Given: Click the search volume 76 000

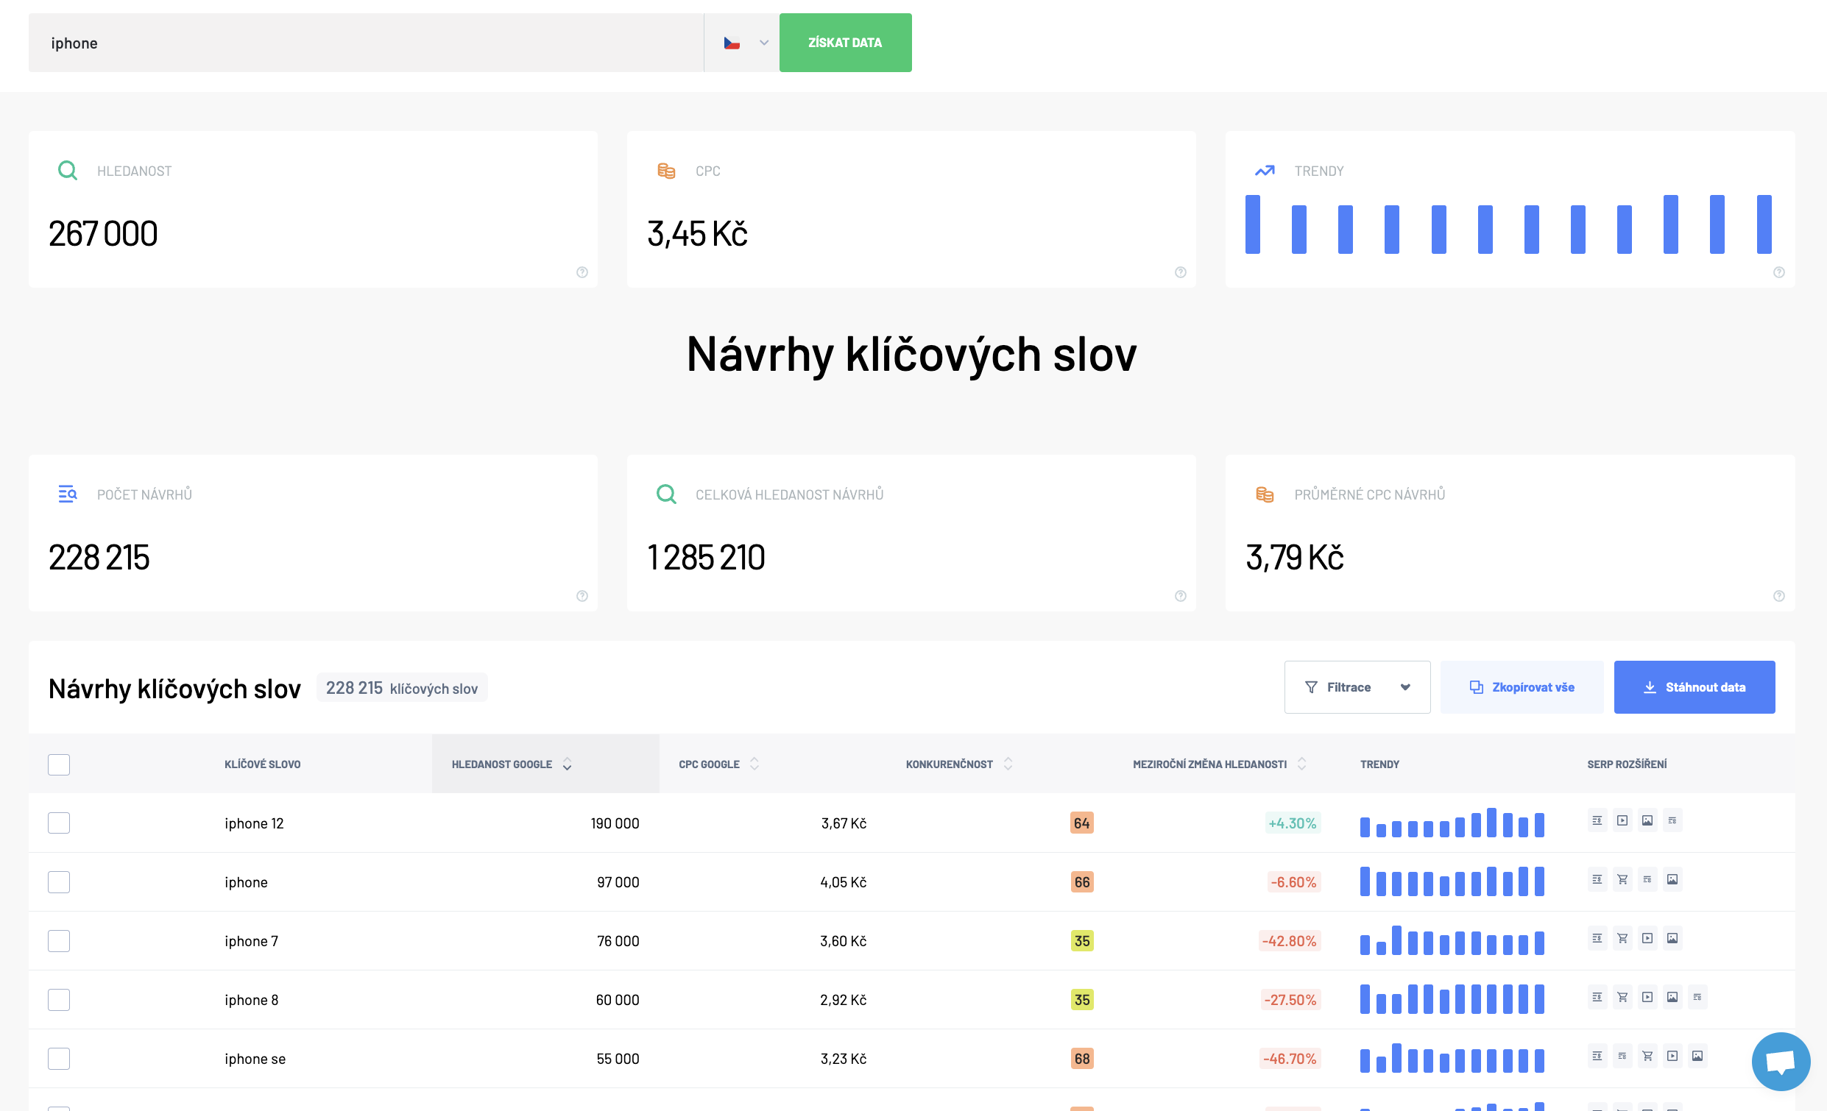Looking at the screenshot, I should (x=618, y=940).
